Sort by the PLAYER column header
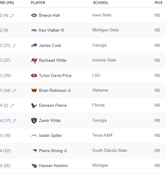Screen dimensions: 165x174 [x=38, y=3]
